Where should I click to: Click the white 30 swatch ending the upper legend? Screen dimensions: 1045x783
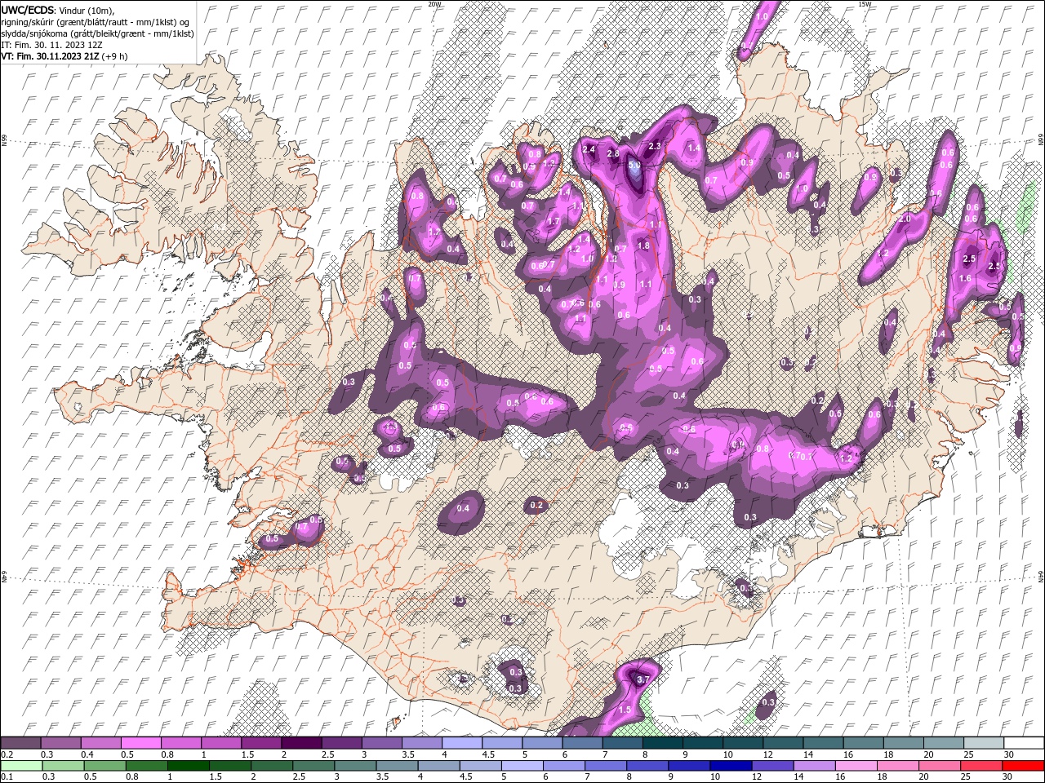(x=1023, y=743)
